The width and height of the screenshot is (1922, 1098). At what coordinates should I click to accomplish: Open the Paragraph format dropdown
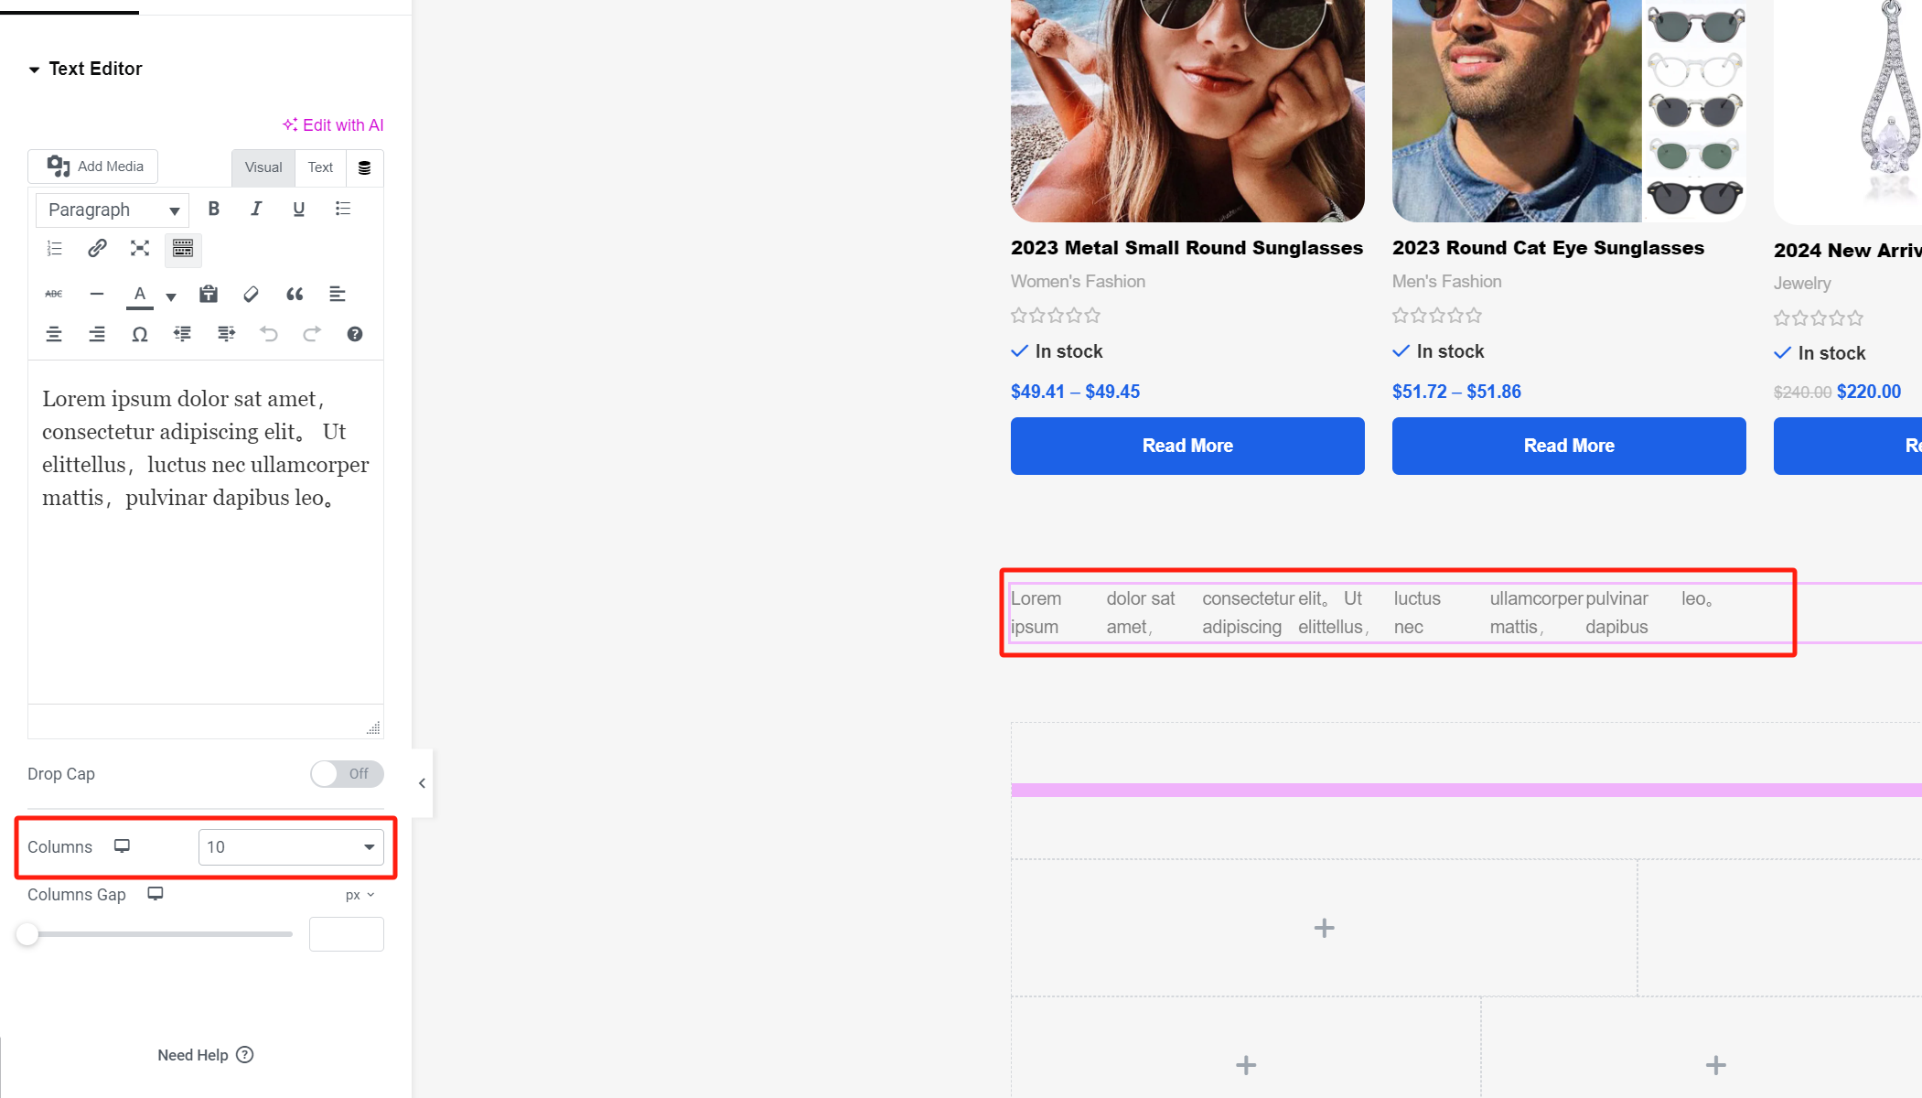[x=113, y=210]
